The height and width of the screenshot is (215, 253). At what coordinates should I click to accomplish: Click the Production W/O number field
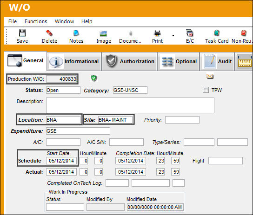coord(61,79)
